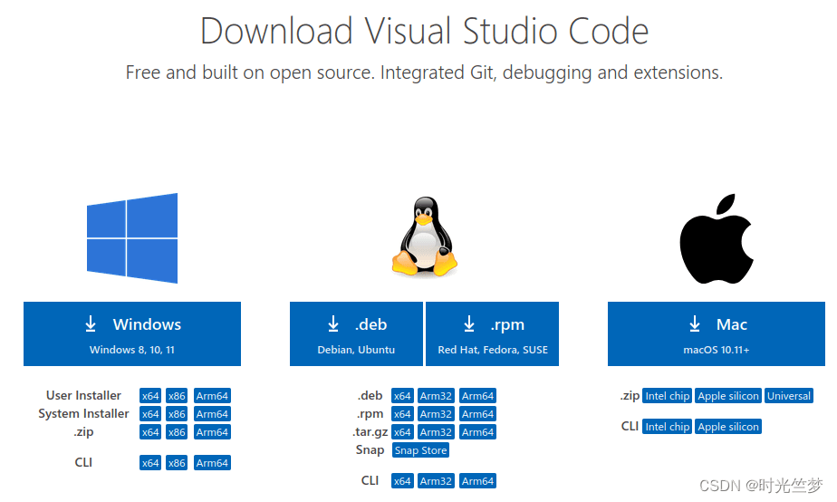Select Arm32 in the Linux .deb row
Screen dimensions: 837x502
[x=436, y=396]
